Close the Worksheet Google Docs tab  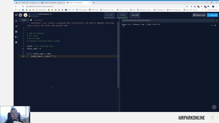64,3
